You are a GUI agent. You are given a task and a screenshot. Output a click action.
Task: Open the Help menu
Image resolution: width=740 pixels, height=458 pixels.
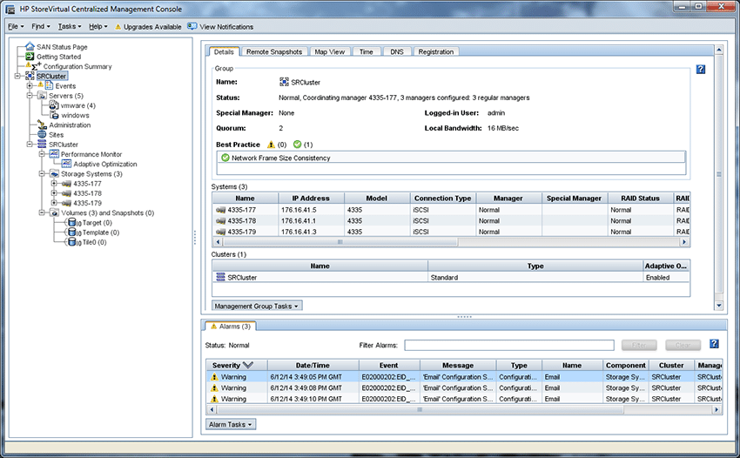[x=98, y=26]
